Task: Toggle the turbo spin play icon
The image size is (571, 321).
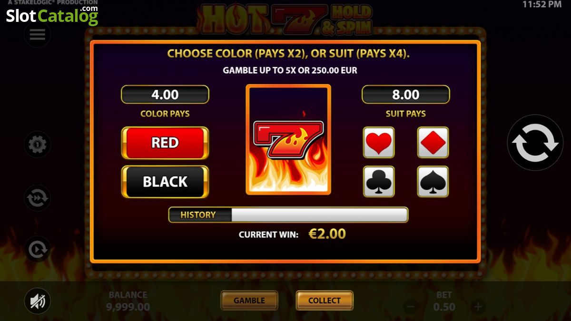Action: [38, 249]
